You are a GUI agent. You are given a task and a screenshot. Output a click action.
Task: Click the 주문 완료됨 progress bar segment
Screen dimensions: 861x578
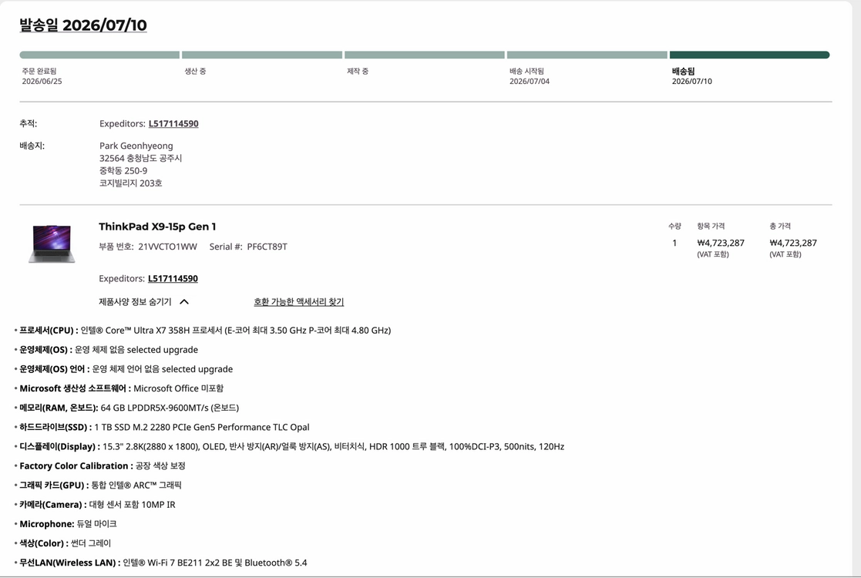coord(99,55)
